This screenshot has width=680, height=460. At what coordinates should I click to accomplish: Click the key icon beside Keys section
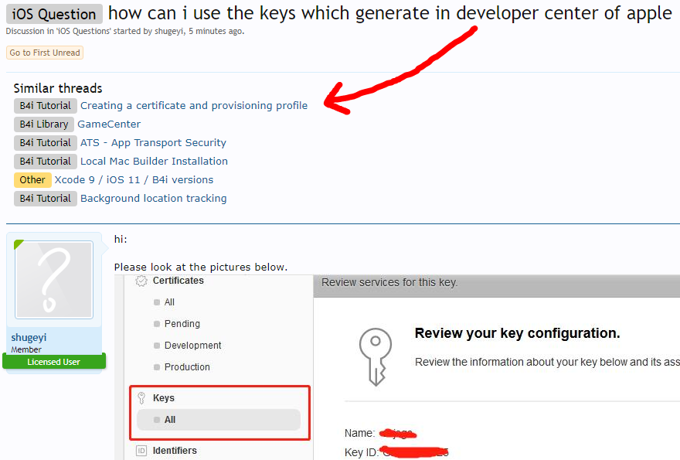pos(141,397)
